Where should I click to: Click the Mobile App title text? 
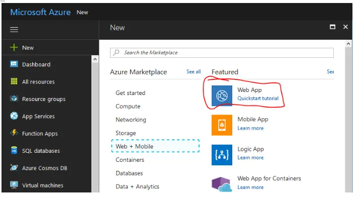[x=252, y=120]
